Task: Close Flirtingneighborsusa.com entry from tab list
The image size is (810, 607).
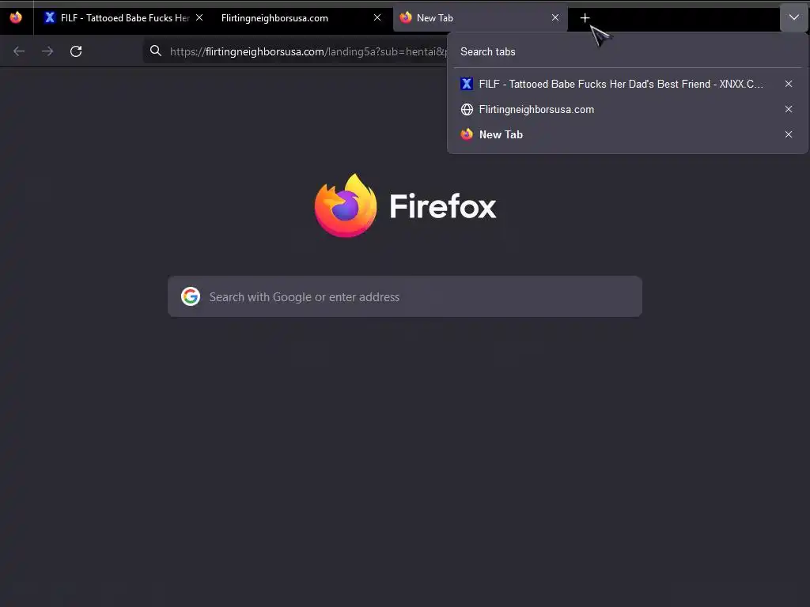Action: [x=789, y=109]
